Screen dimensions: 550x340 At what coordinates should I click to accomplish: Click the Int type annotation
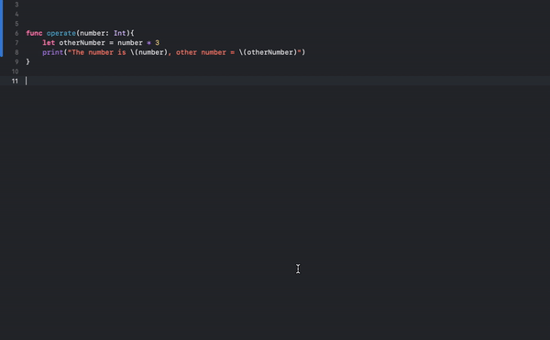(x=119, y=33)
